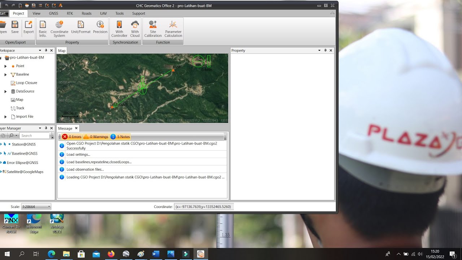Expand the DataSource node in Workspace
Screen dimensions: 462x260
pos(5,91)
